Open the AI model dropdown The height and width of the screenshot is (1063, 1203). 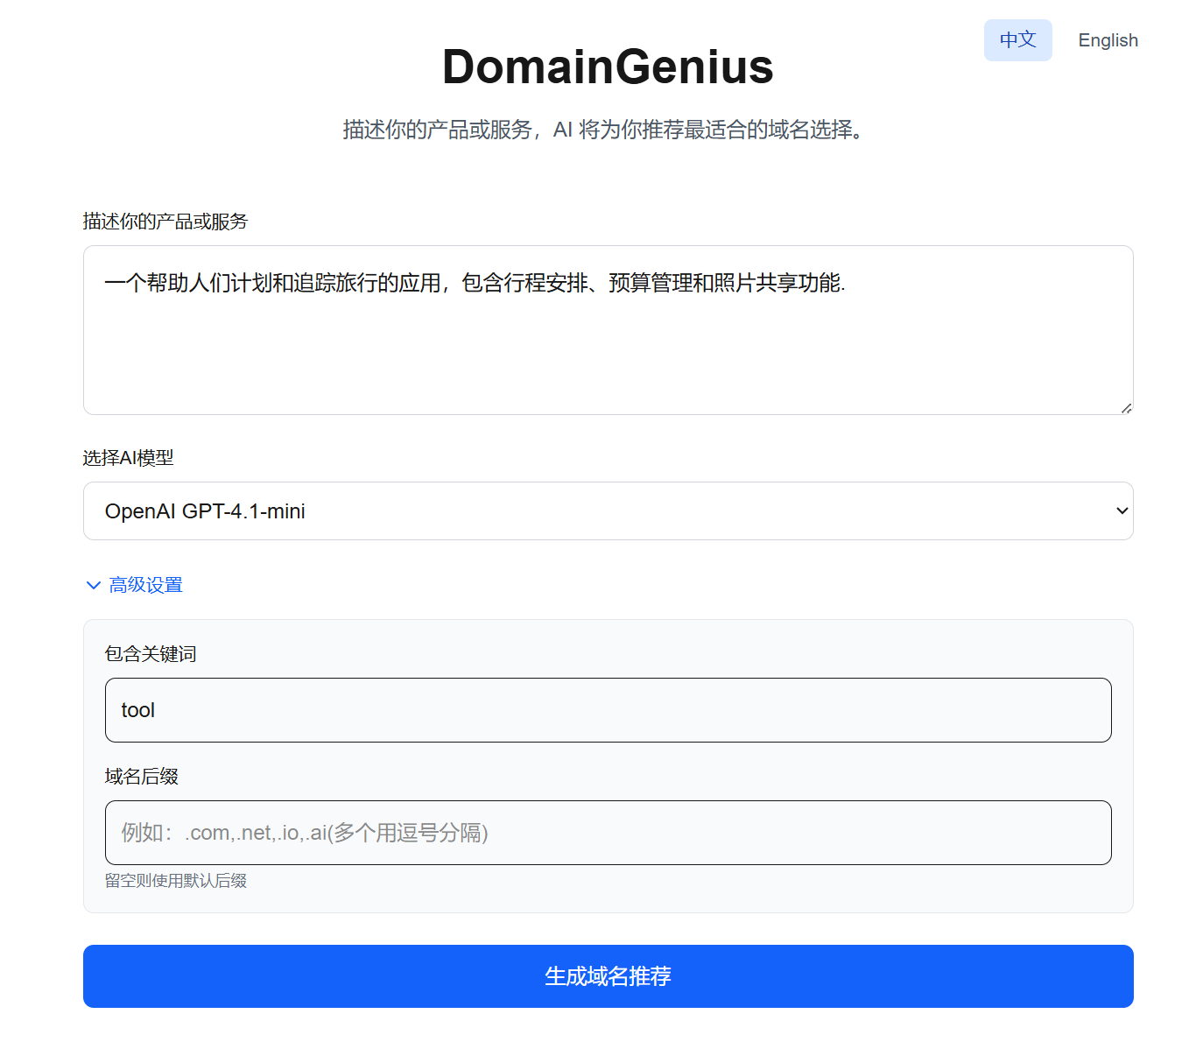pyautogui.click(x=609, y=510)
